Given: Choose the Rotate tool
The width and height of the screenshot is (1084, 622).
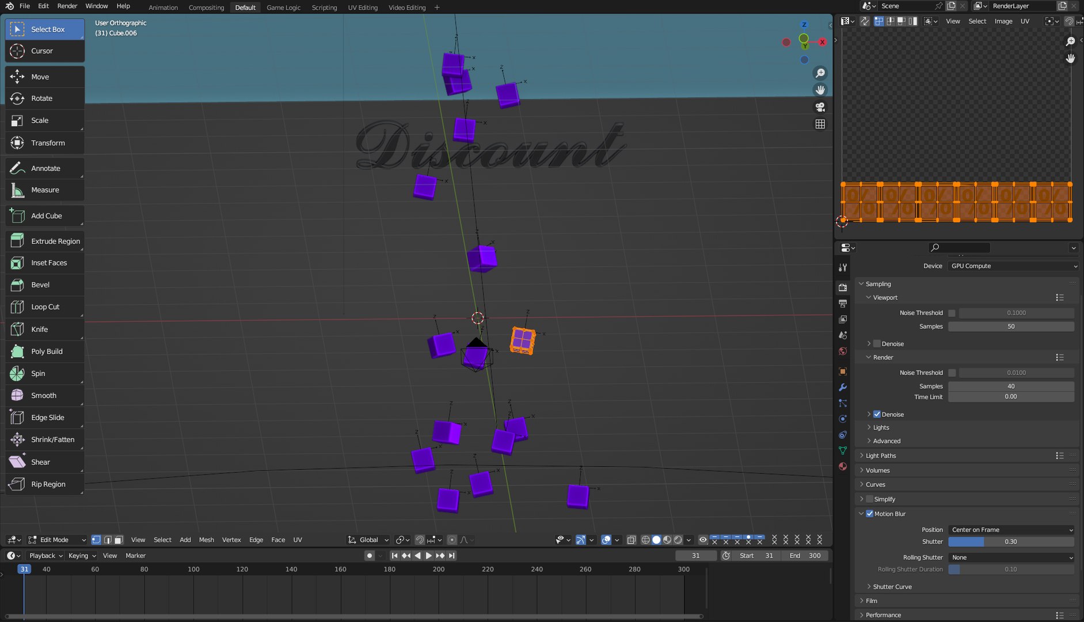Looking at the screenshot, I should point(45,98).
